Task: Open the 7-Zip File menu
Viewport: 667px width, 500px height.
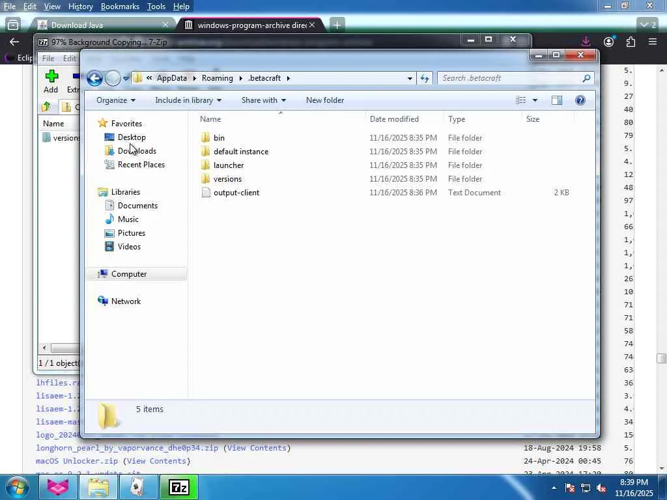Action: pyautogui.click(x=48, y=58)
